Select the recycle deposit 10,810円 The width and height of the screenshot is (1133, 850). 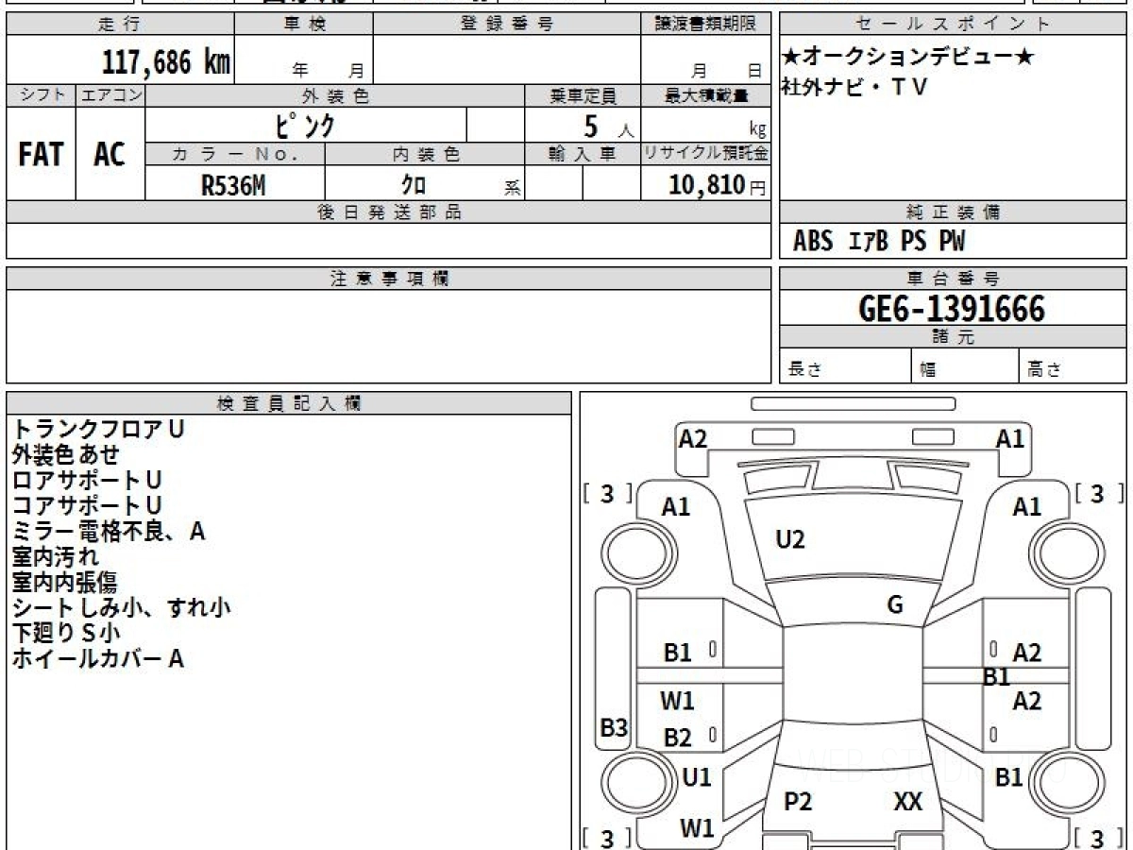717,185
